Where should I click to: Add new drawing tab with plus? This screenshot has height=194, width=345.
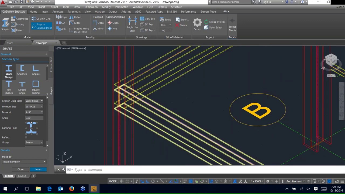click(64, 43)
